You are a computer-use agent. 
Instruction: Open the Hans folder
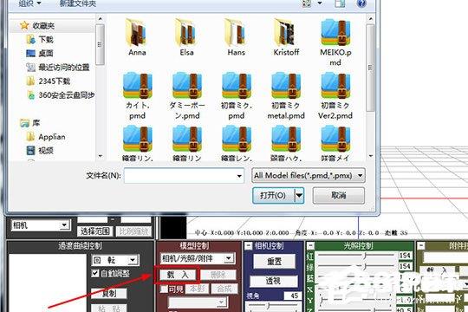click(x=236, y=37)
